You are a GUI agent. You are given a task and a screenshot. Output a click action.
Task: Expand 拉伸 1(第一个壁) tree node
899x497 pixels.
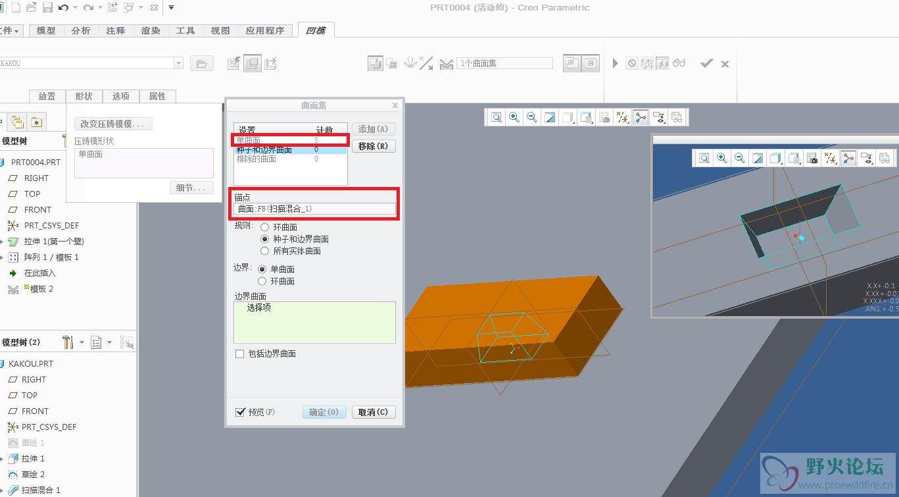click(2, 242)
